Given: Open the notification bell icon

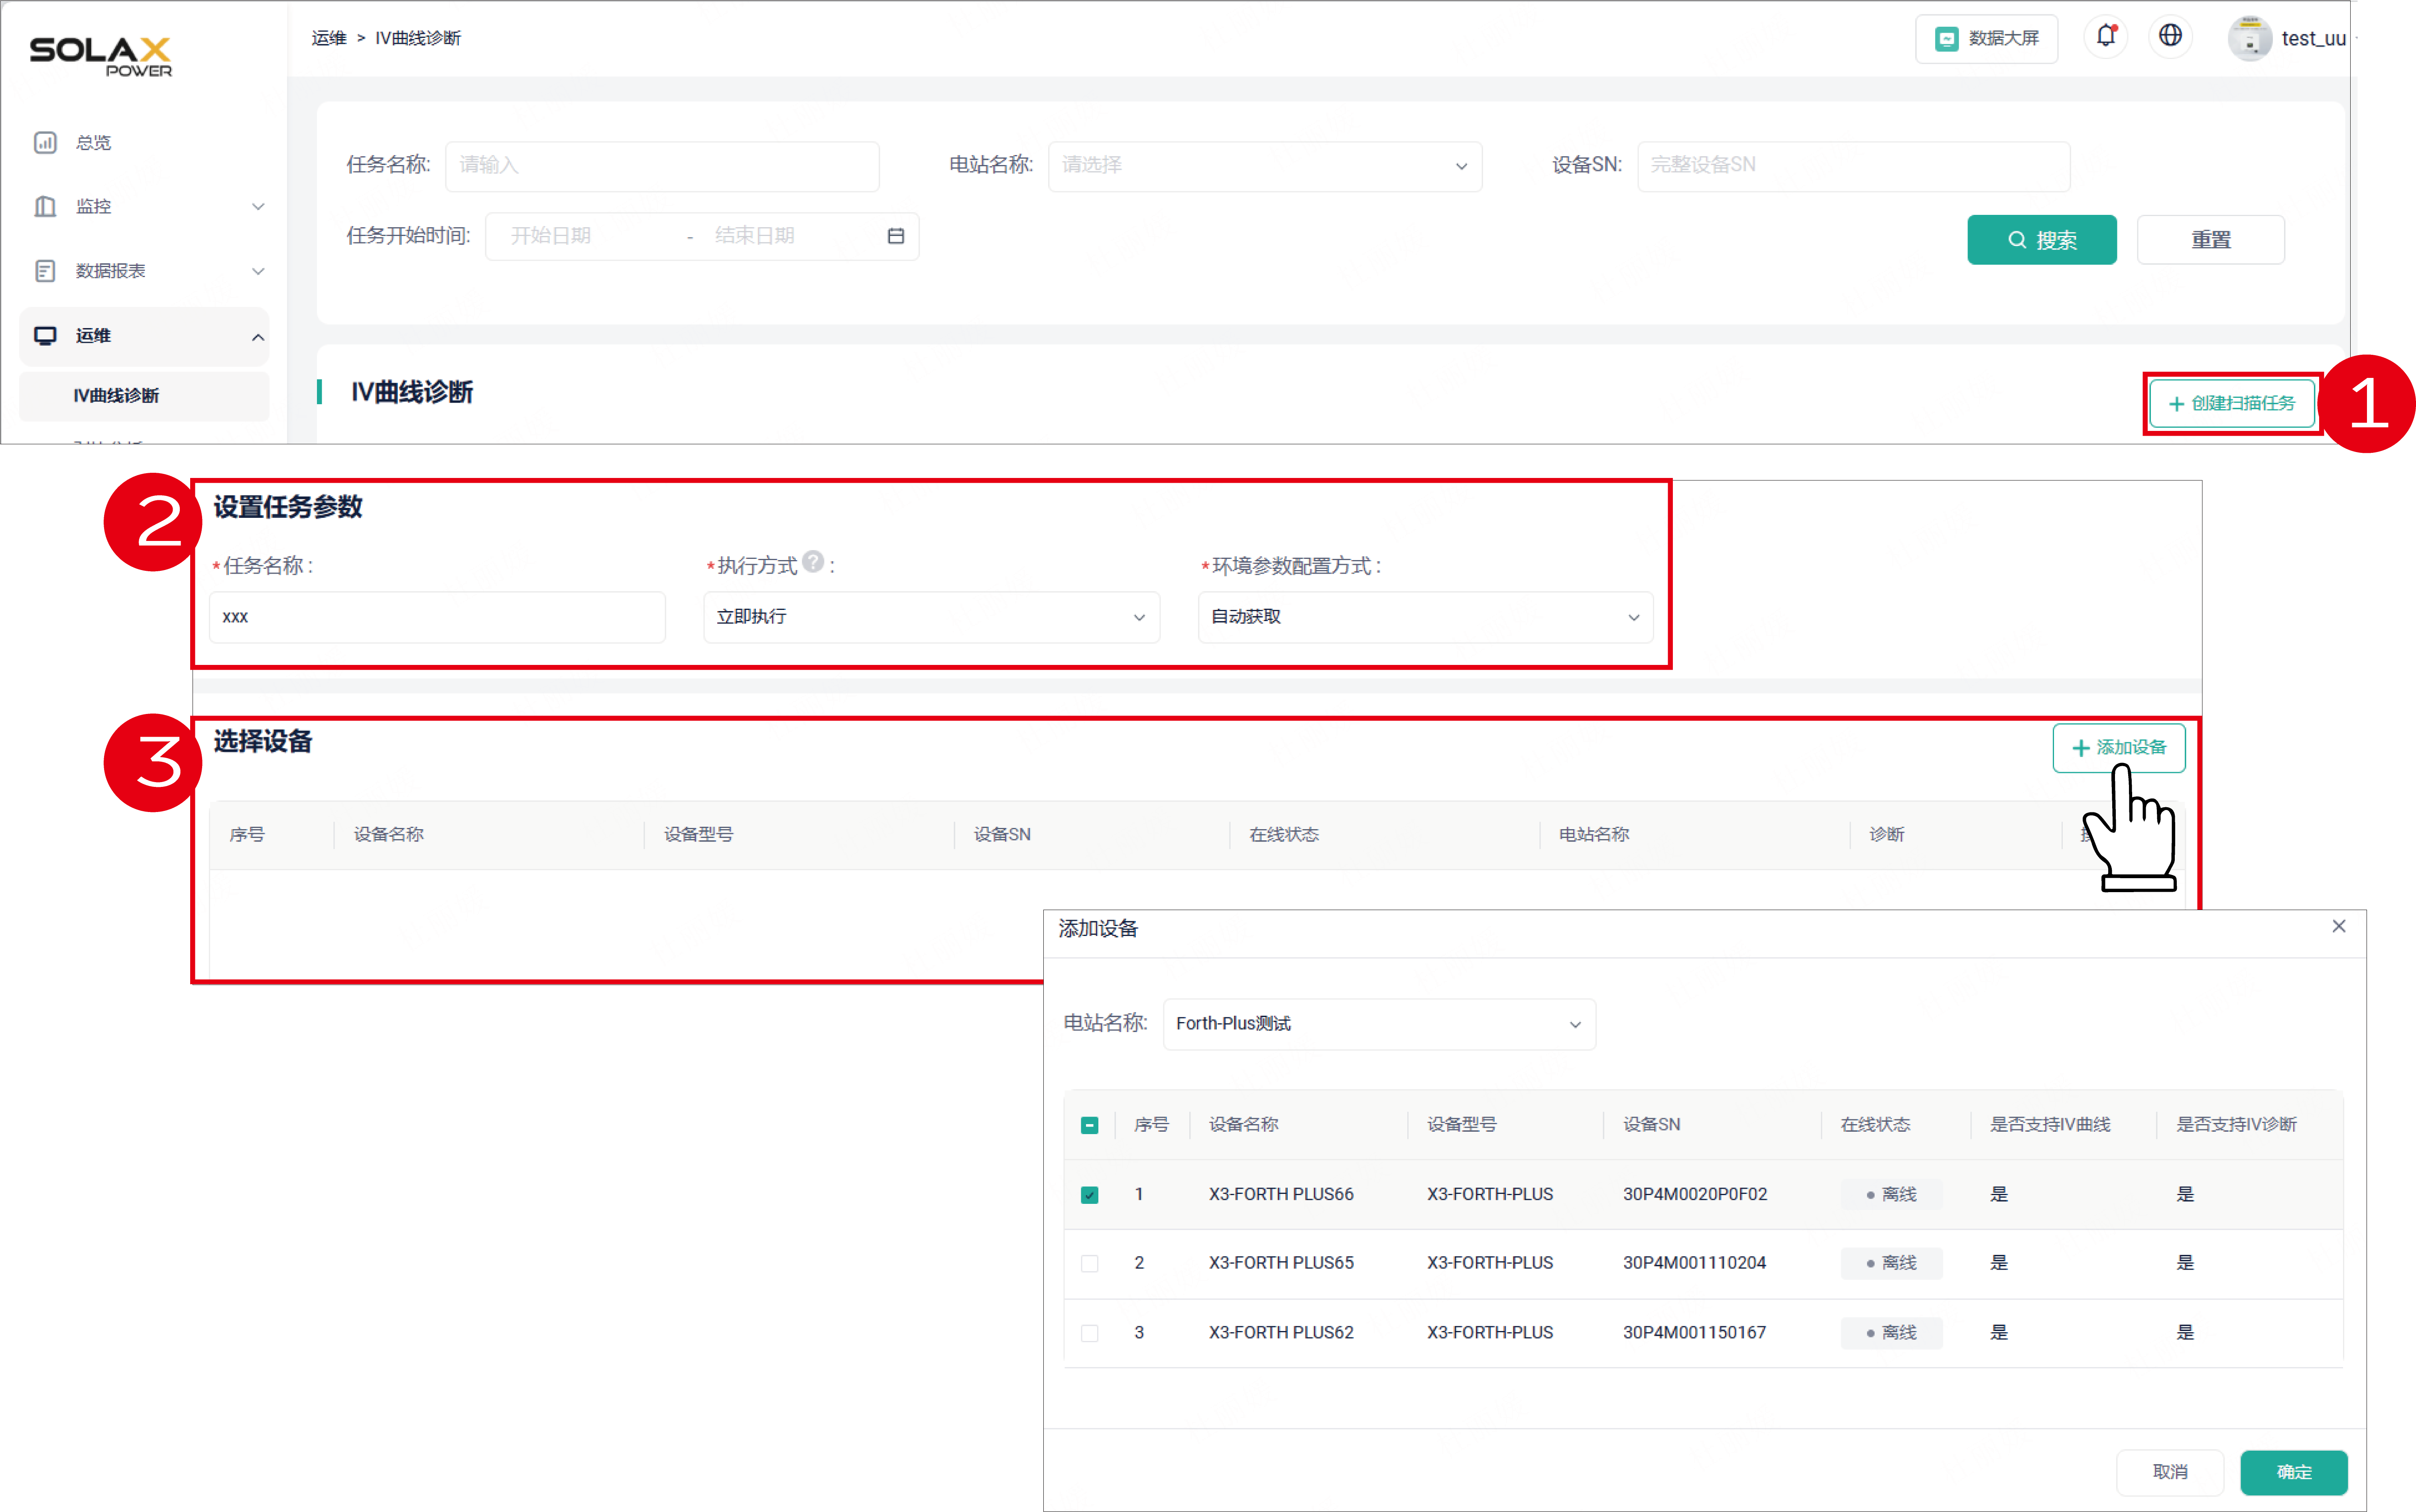Looking at the screenshot, I should pyautogui.click(x=2106, y=36).
